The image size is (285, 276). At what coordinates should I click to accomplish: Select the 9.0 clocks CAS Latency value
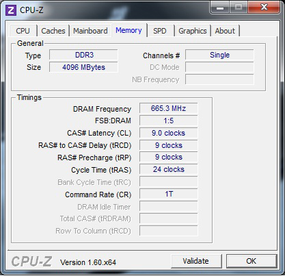pyautogui.click(x=169, y=133)
